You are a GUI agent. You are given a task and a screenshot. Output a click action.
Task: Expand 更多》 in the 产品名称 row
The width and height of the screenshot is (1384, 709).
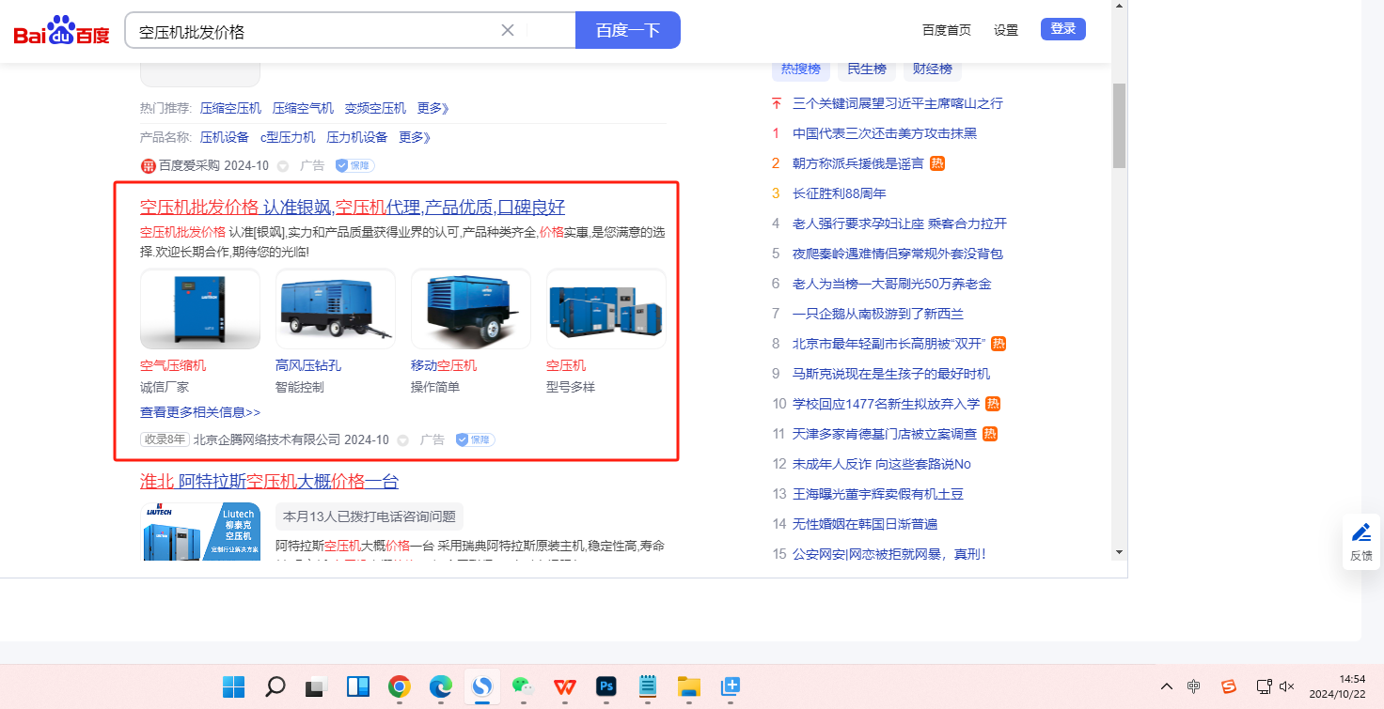coord(415,137)
